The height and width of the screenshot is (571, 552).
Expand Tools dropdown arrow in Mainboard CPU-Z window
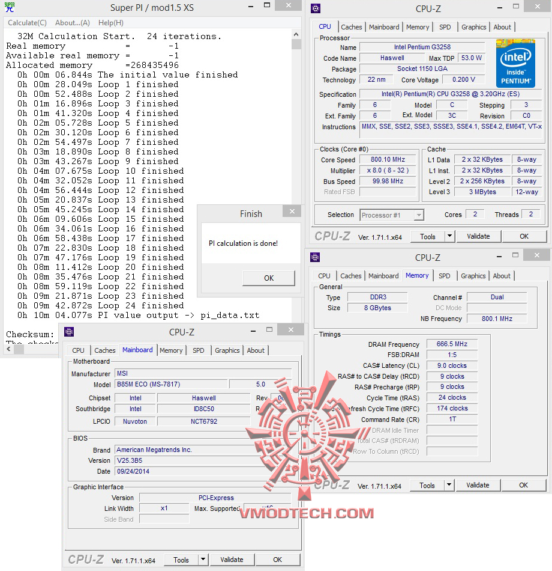click(x=203, y=560)
